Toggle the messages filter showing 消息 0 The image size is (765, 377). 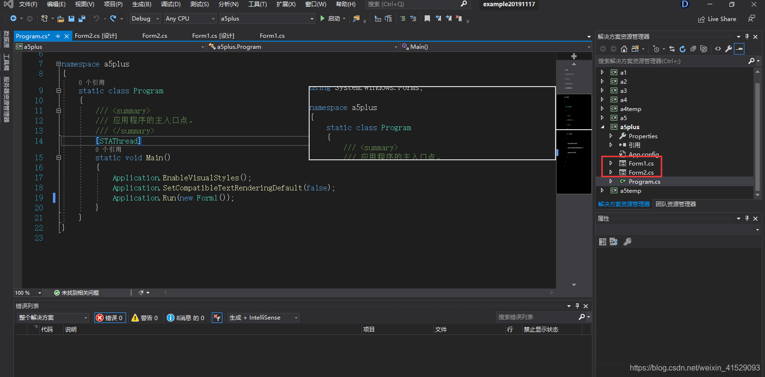click(x=185, y=318)
